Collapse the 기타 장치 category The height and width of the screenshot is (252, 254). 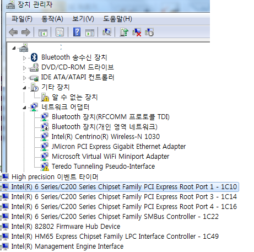point(24,88)
